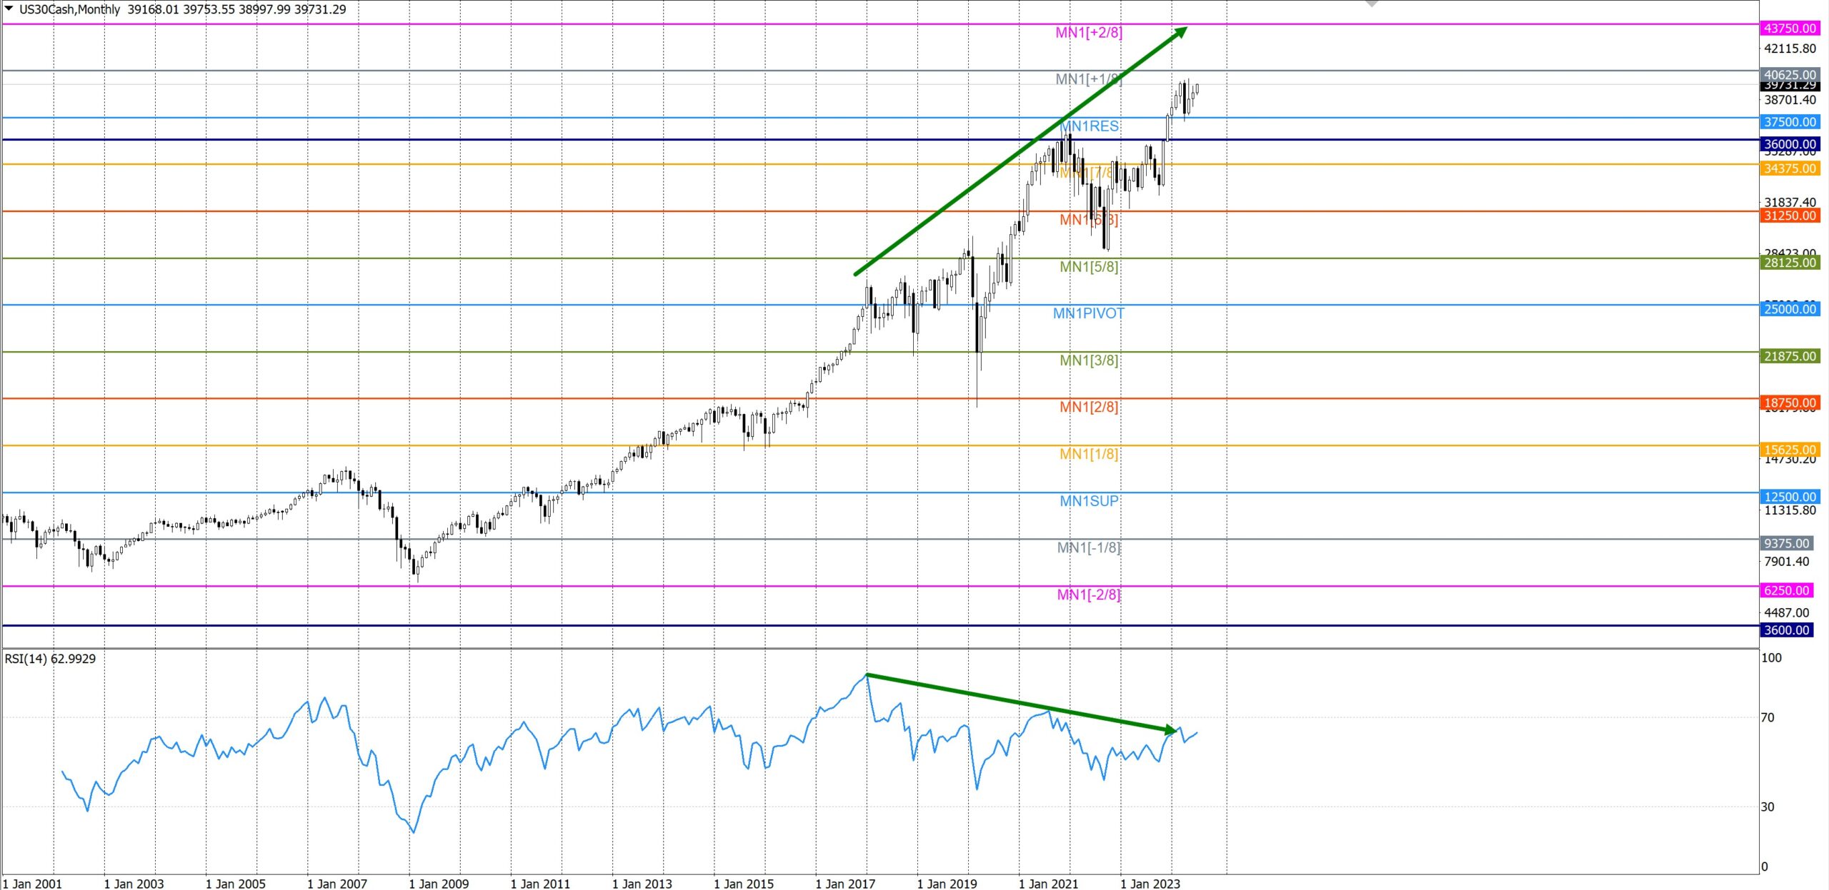Click the navy 3600.00 price tag

1786,630
